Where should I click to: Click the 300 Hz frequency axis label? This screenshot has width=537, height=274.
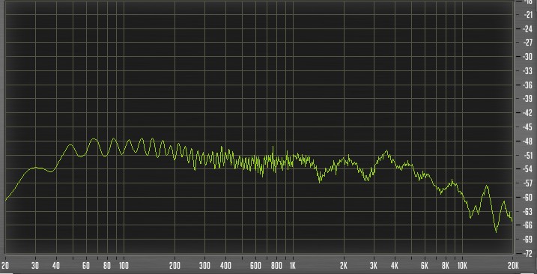(x=204, y=266)
